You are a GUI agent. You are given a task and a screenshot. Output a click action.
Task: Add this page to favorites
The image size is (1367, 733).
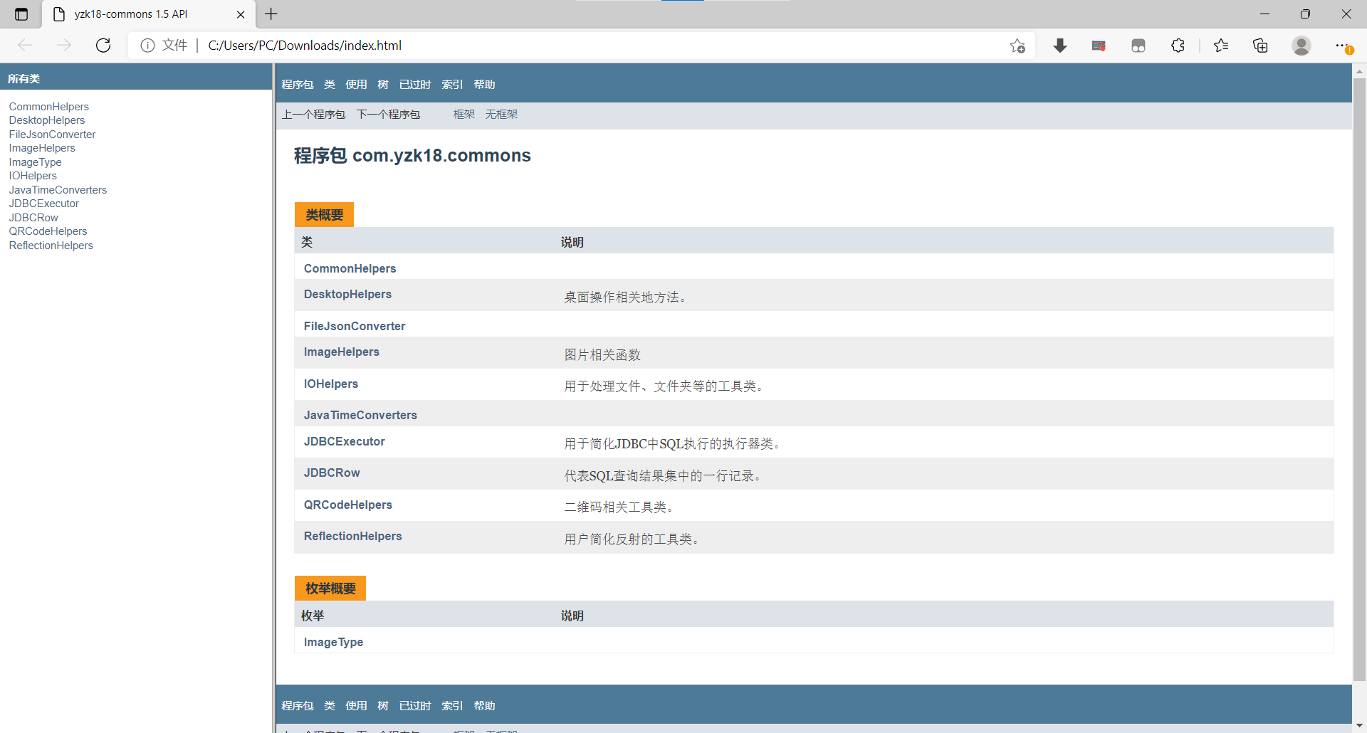click(1017, 45)
